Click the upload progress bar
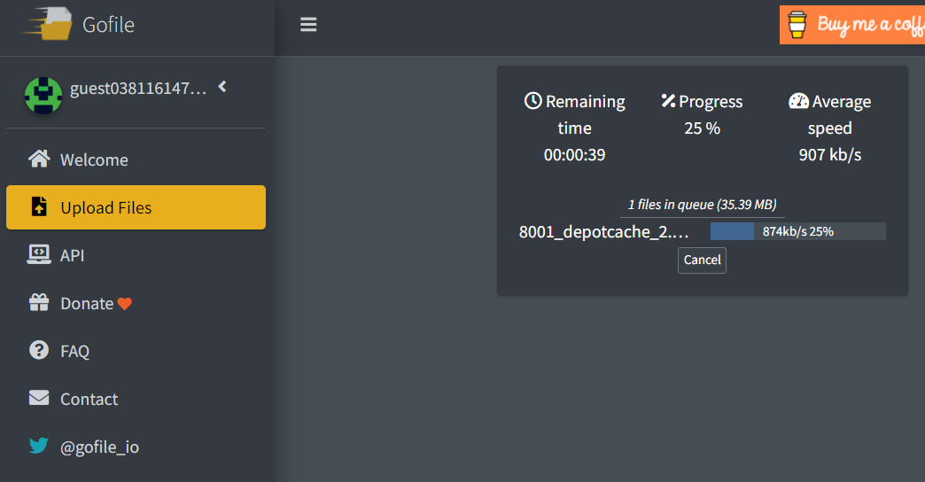Image resolution: width=925 pixels, height=482 pixels. click(797, 231)
